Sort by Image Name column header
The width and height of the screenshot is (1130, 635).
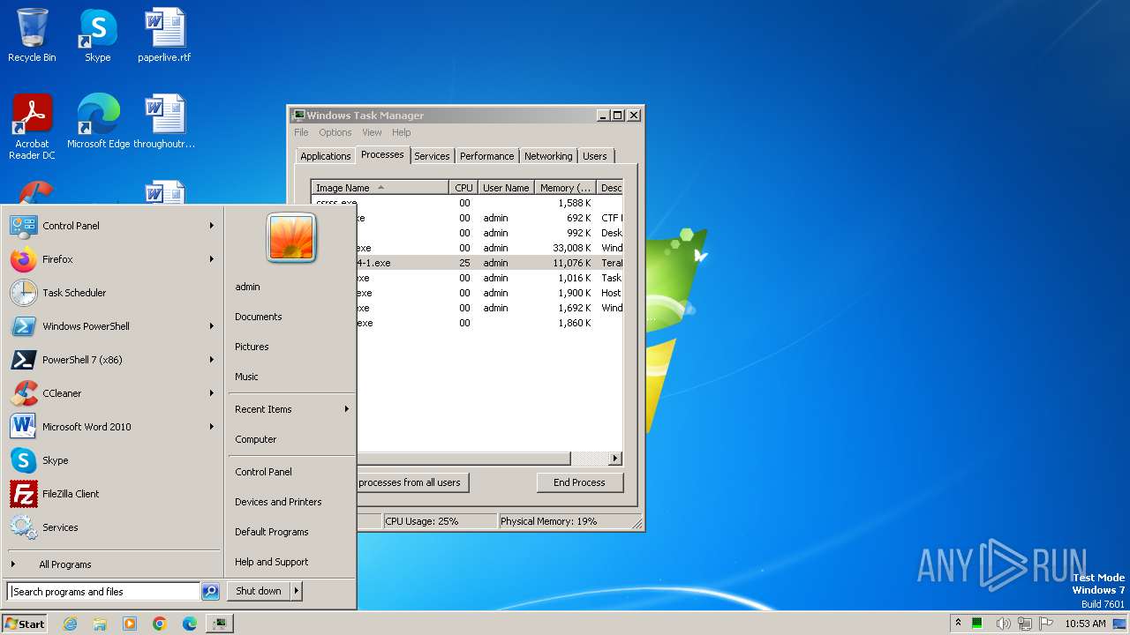pyautogui.click(x=380, y=188)
